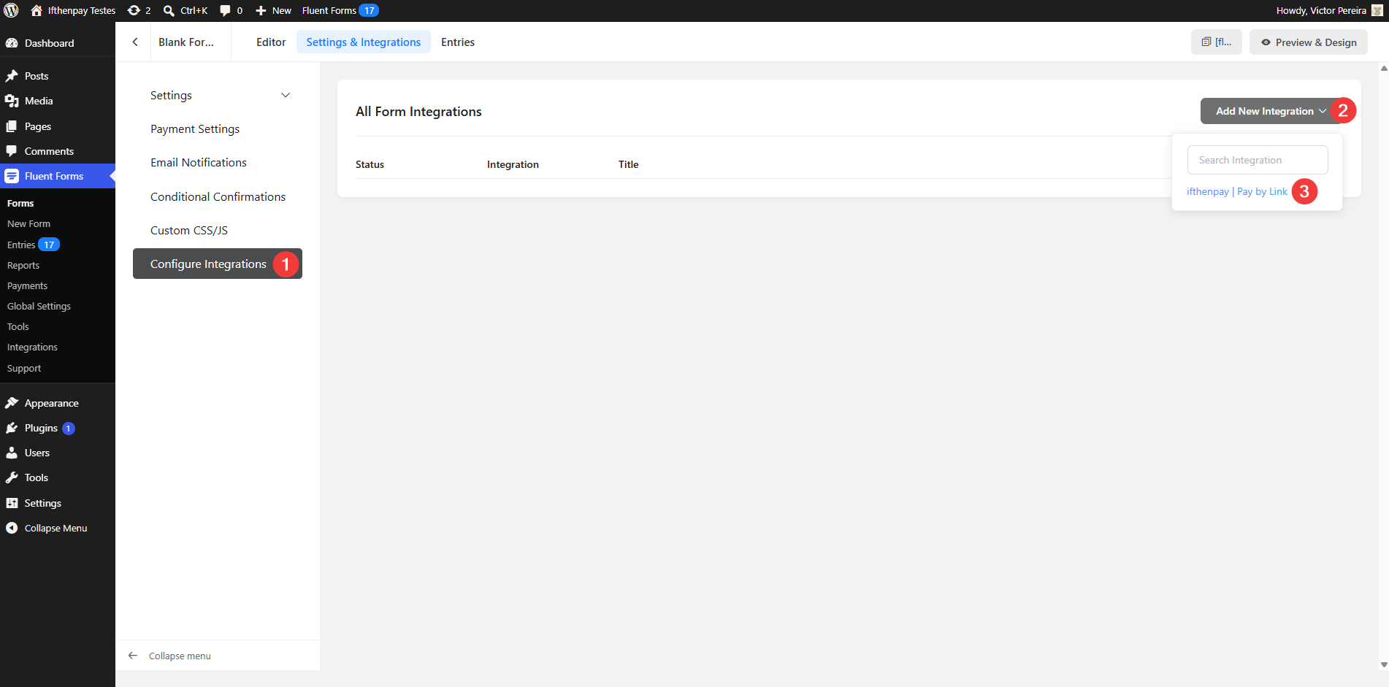Image resolution: width=1389 pixels, height=687 pixels.
Task: Open Conditional Confirmations menu item
Action: point(218,196)
